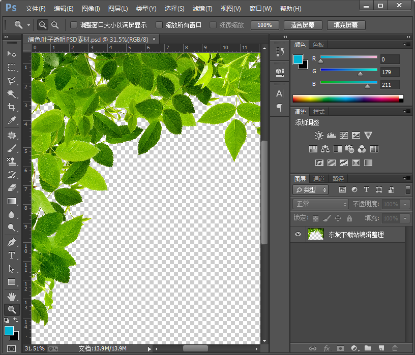Select the Move tool
415x355 pixels.
[x=12, y=54]
